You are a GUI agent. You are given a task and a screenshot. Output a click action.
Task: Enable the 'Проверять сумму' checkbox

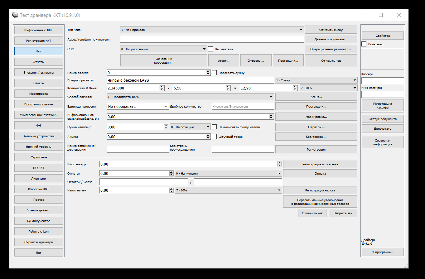tap(214, 73)
